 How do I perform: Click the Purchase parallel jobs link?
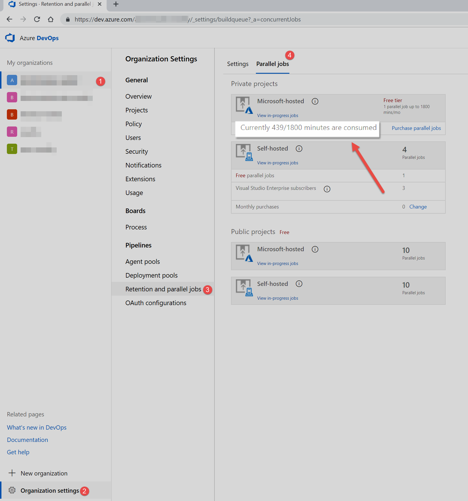point(416,128)
